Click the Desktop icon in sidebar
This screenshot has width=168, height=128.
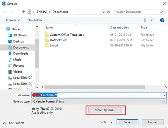coord(10,41)
